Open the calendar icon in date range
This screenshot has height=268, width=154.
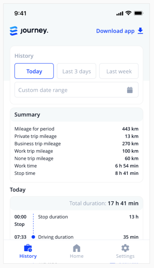tap(130, 90)
